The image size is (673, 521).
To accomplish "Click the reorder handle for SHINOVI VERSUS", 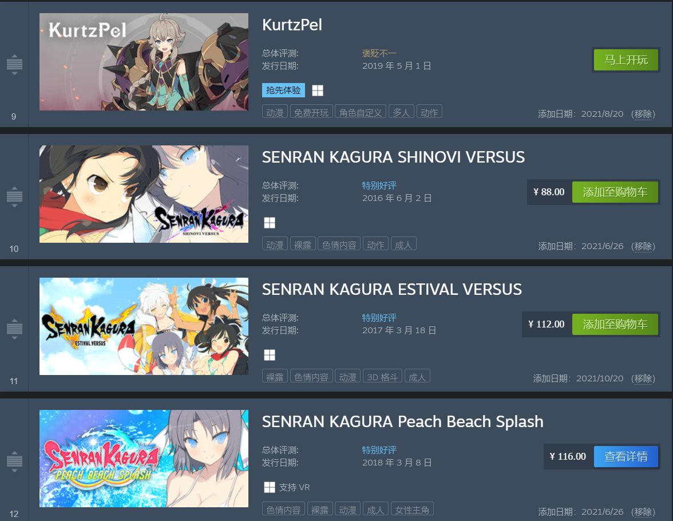I will click(x=14, y=197).
